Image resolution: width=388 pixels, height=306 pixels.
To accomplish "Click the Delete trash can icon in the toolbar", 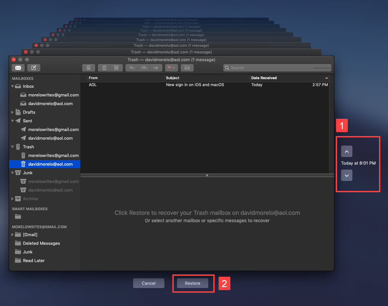I will click(104, 68).
